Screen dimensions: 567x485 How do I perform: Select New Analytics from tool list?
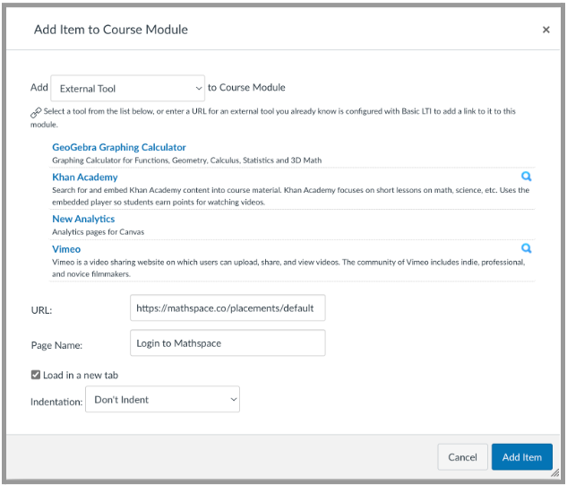pyautogui.click(x=83, y=219)
